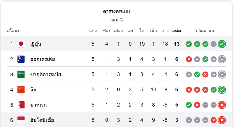Click the Indonesia flag icon
Screen dimensions: 234x127
(21, 120)
